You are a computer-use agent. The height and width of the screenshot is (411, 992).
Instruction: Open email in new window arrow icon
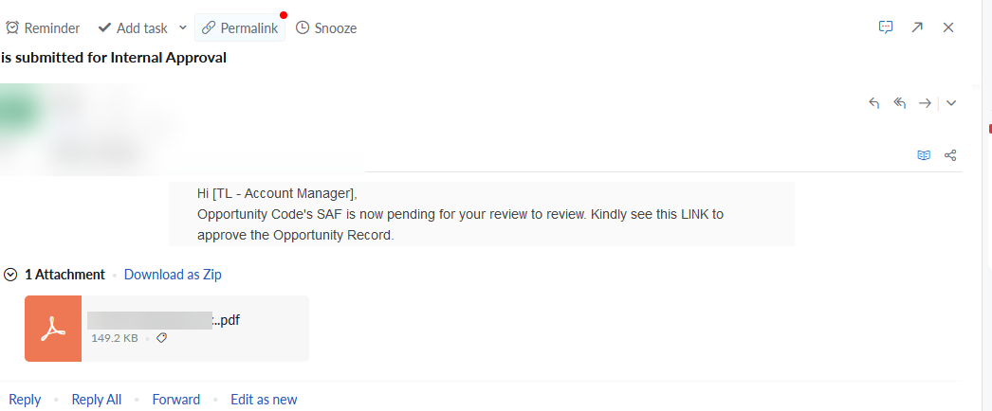pyautogui.click(x=917, y=27)
